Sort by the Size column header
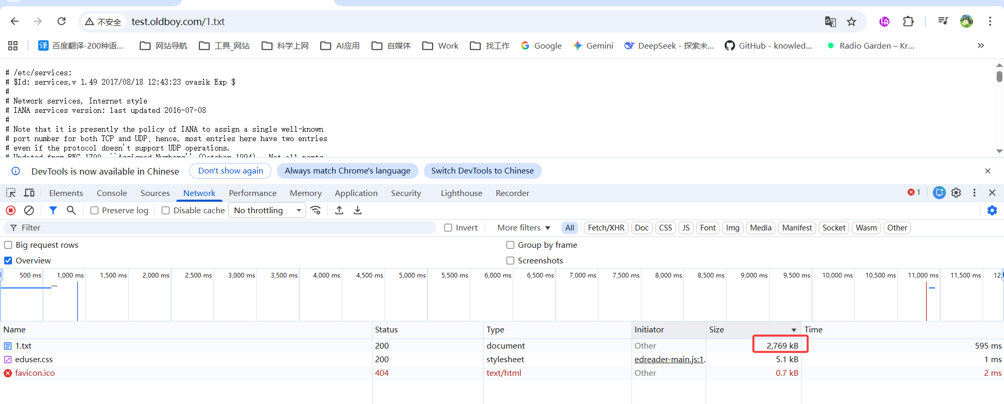The height and width of the screenshot is (404, 1004). coord(753,330)
